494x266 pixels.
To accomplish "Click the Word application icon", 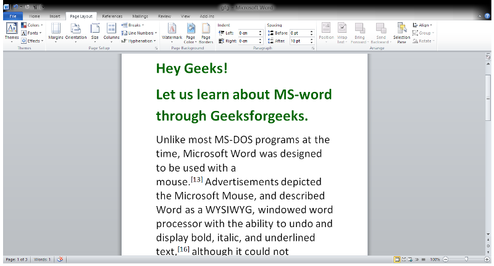I will click(x=6, y=7).
